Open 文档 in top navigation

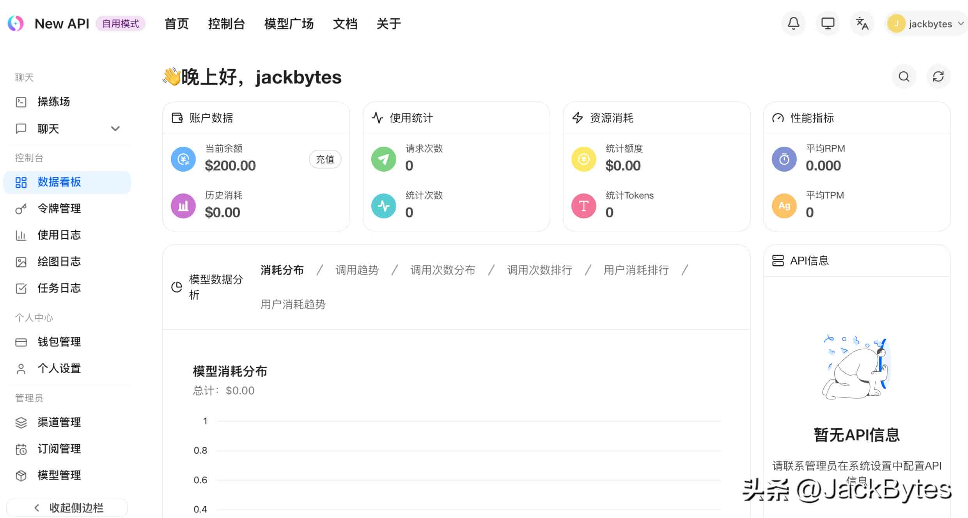pos(345,24)
